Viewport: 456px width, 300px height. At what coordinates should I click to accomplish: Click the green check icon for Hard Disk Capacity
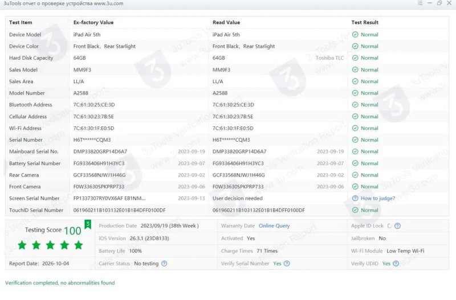click(x=355, y=58)
